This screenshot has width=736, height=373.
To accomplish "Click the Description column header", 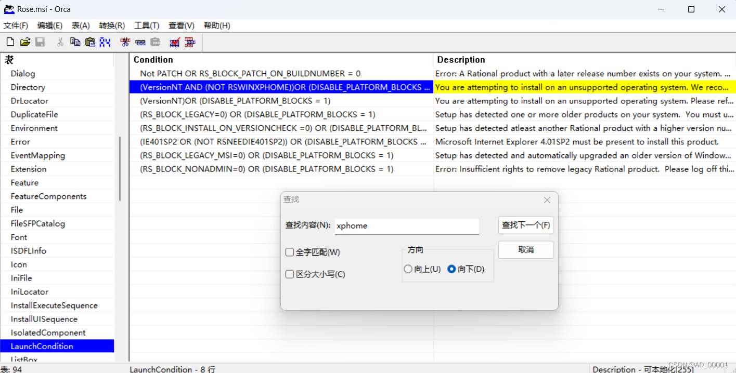I will [x=585, y=60].
